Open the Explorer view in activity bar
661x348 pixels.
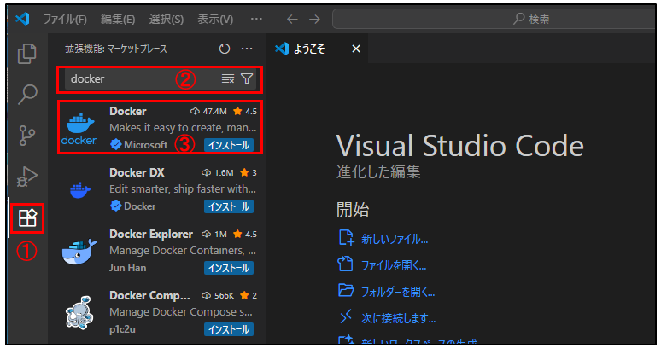point(27,53)
